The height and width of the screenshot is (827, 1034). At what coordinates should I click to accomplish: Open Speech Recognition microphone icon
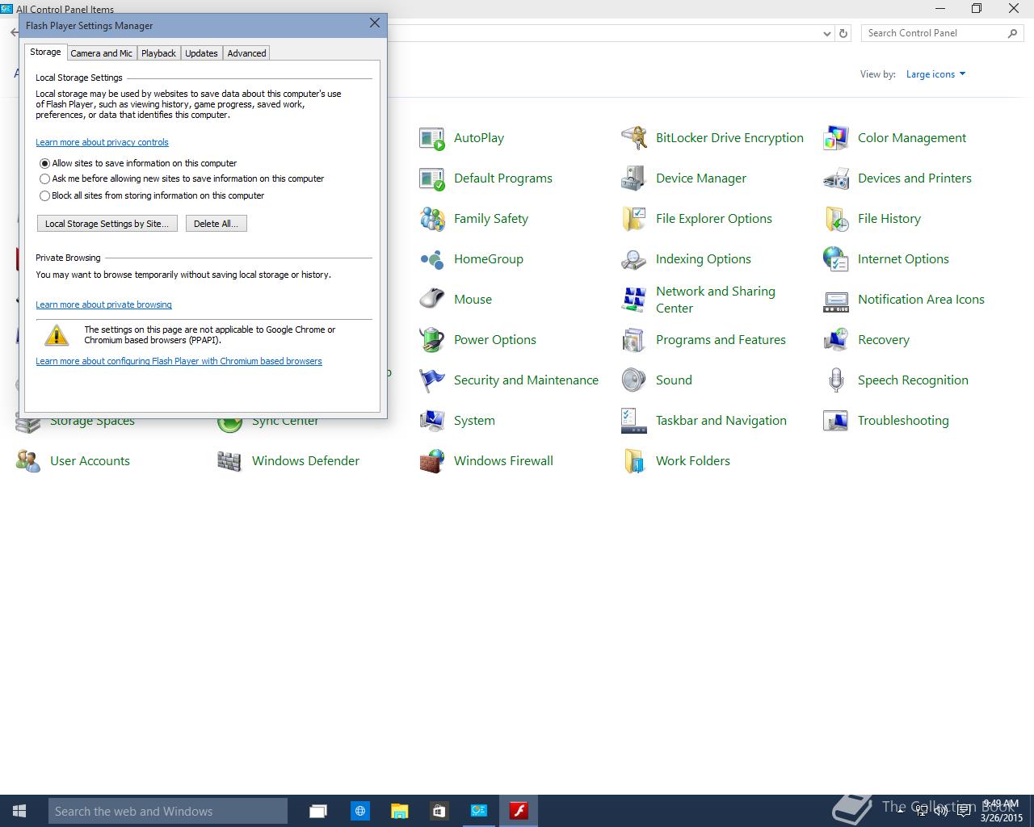tap(836, 380)
